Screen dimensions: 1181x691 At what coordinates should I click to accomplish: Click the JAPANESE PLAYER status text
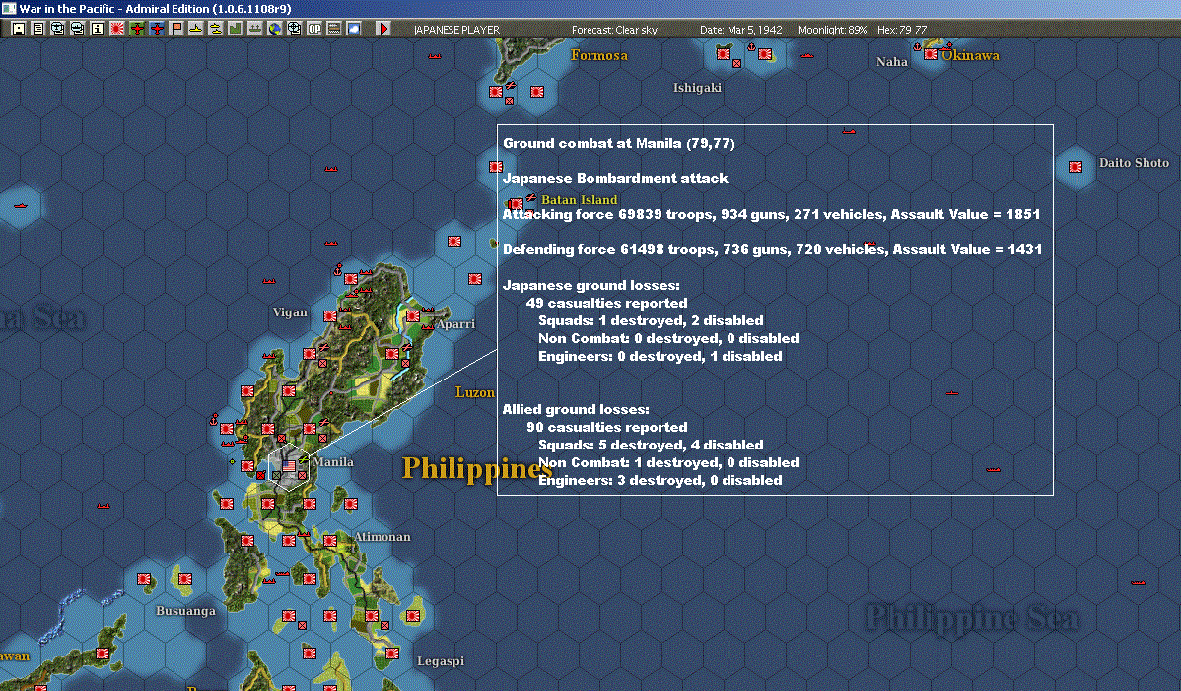coord(456,30)
